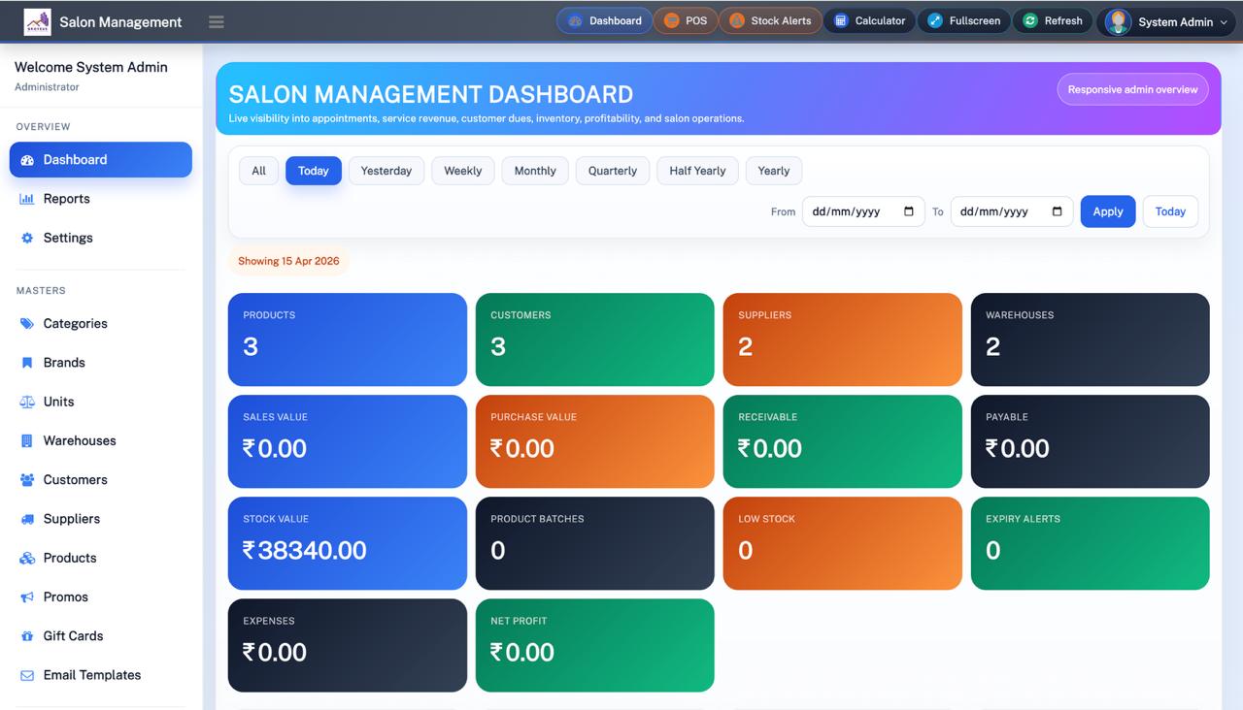
Task: Collapse the sidebar with the hamburger icon
Action: tap(216, 21)
